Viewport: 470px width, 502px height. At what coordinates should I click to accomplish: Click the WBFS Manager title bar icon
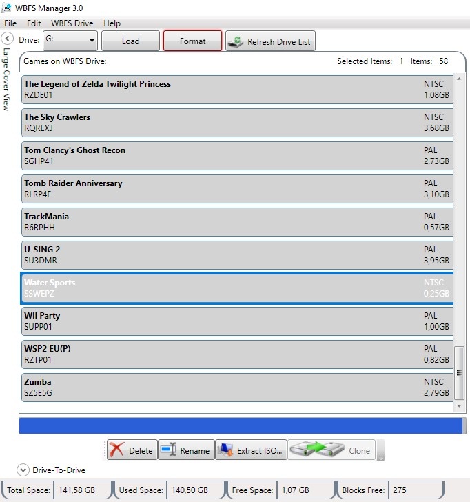pos(6,8)
